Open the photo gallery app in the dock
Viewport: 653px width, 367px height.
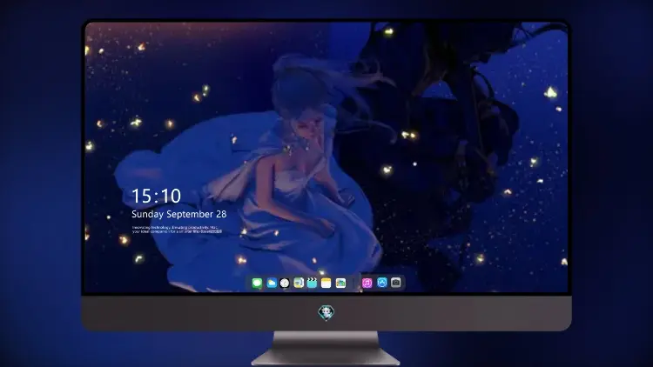(340, 284)
